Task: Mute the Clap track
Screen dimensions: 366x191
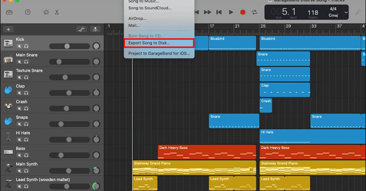Action: pyautogui.click(x=20, y=93)
